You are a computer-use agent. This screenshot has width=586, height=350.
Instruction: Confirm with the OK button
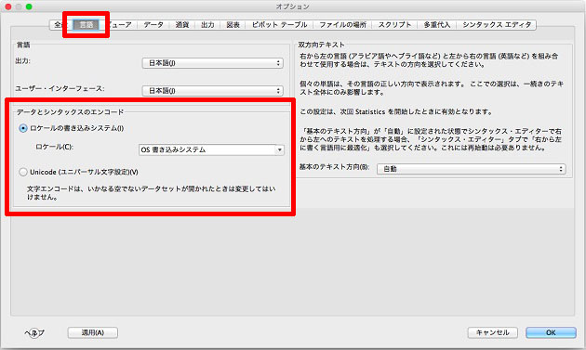click(551, 332)
